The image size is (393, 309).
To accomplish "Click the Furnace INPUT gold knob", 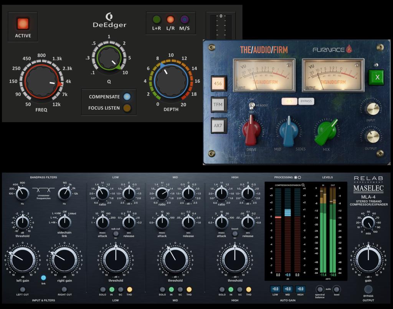I will click(x=373, y=109).
